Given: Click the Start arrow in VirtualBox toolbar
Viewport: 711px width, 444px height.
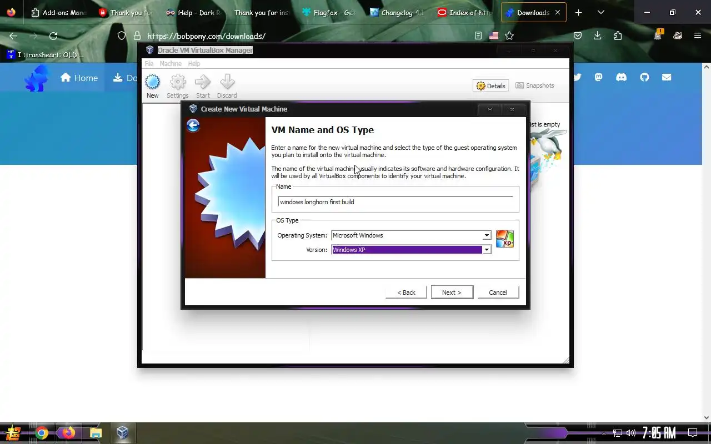Looking at the screenshot, I should pos(203,87).
